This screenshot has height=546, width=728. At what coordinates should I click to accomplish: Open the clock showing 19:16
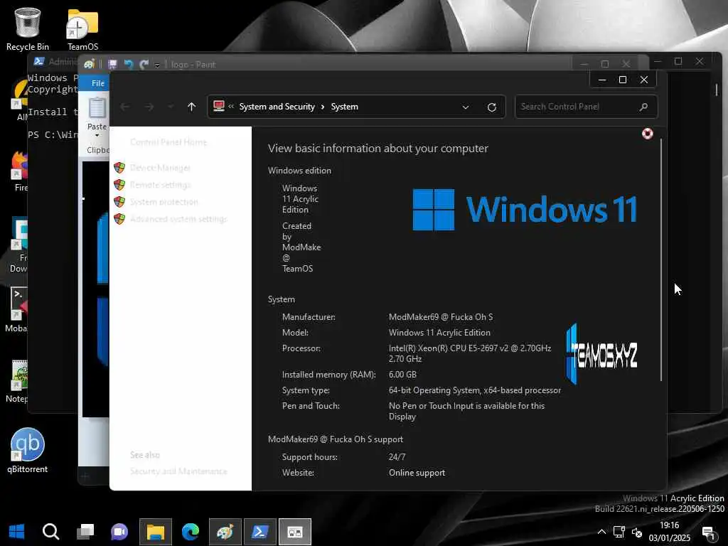click(669, 532)
